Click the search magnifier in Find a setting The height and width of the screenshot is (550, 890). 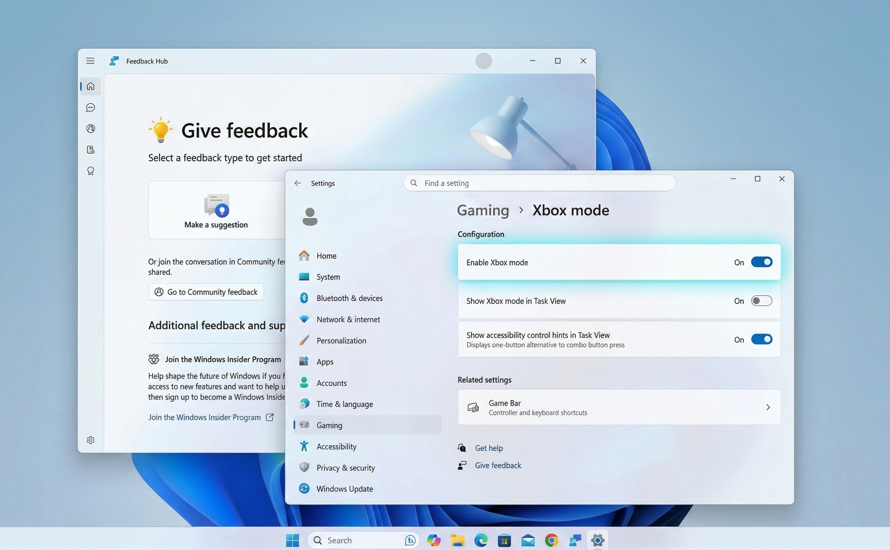click(x=414, y=183)
